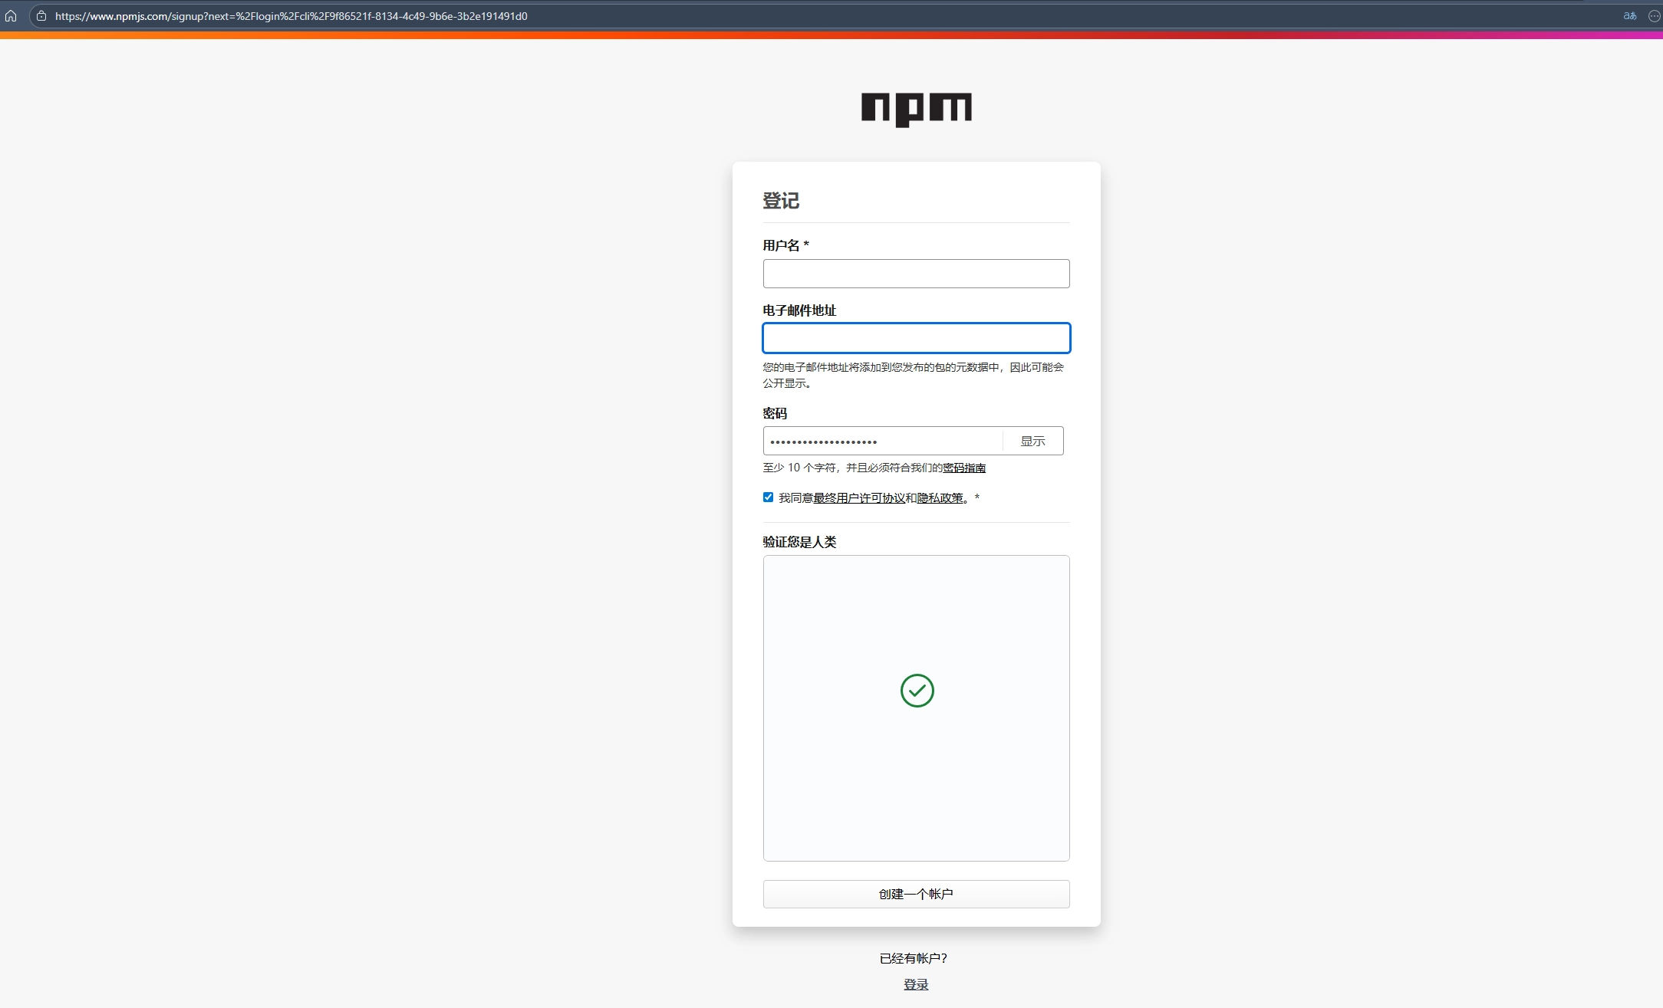Click the browser home icon
Image resolution: width=1663 pixels, height=1008 pixels.
(11, 15)
